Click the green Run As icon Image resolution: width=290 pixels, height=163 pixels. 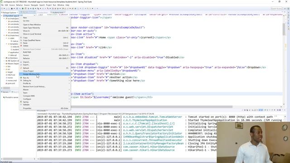point(21,78)
